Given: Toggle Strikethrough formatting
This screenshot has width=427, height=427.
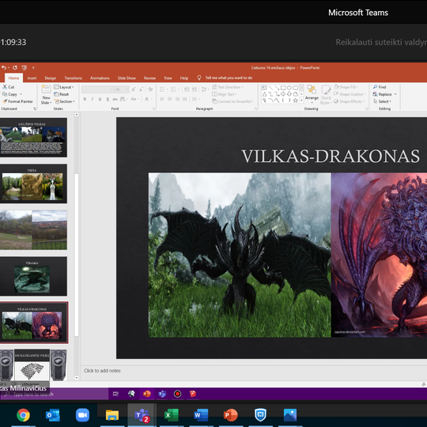Looking at the screenshot, I should pyautogui.click(x=115, y=99).
